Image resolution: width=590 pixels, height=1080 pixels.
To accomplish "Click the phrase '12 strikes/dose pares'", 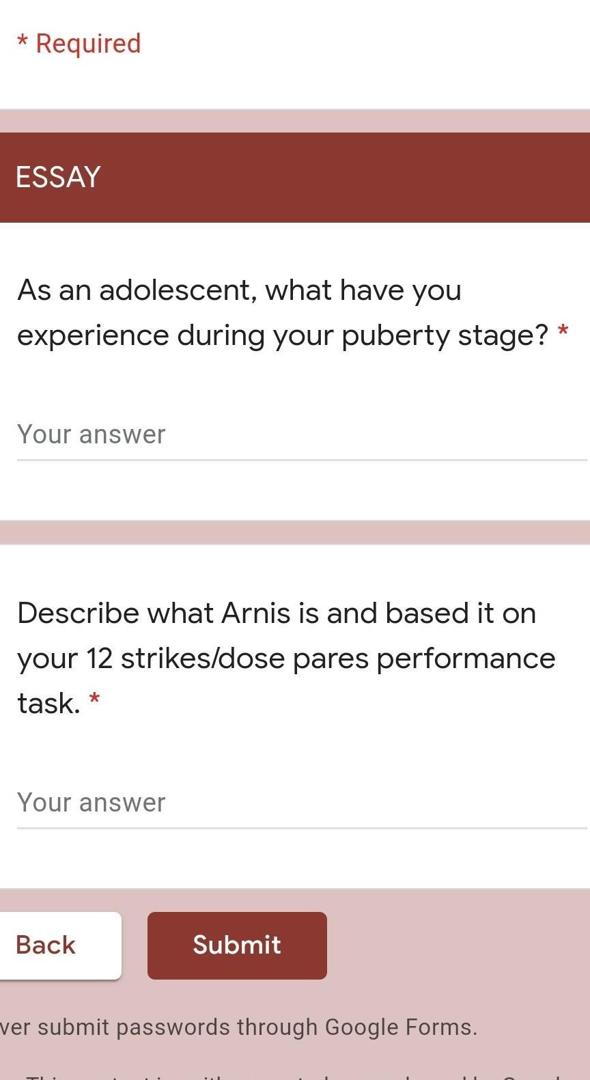I will [x=228, y=659].
